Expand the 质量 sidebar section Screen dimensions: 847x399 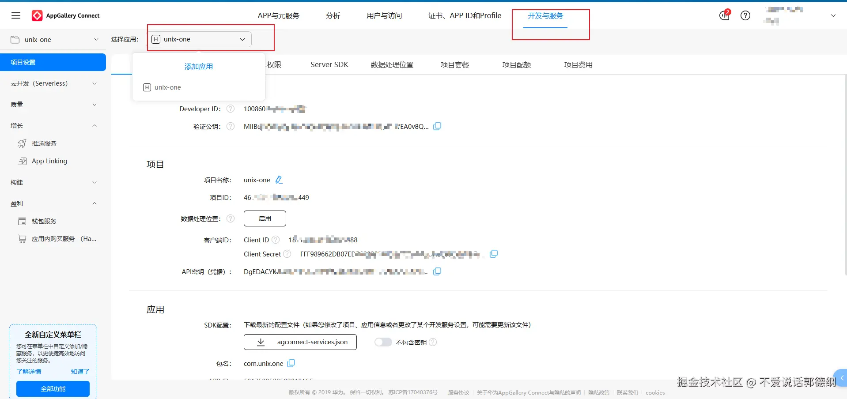pyautogui.click(x=54, y=105)
